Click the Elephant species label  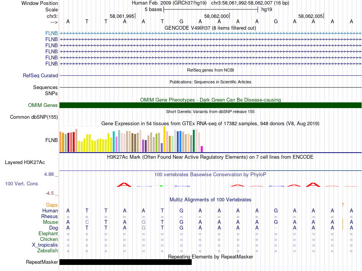[48, 233]
